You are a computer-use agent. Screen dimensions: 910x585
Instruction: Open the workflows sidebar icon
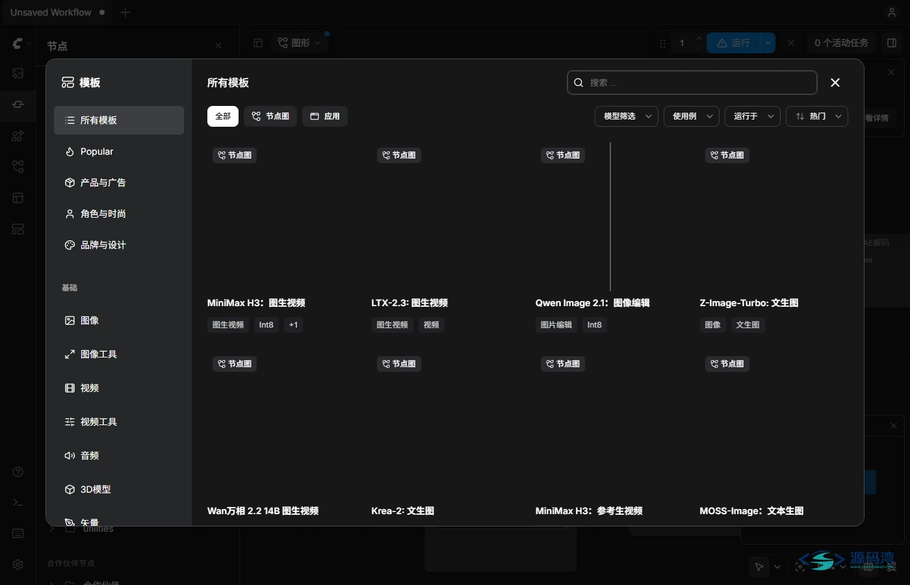[18, 167]
